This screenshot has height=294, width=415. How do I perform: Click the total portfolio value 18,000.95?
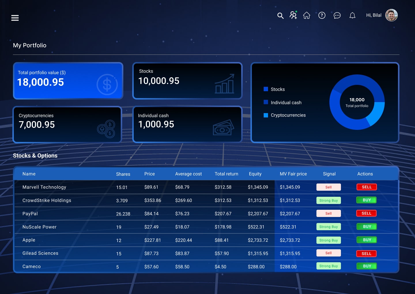click(x=41, y=82)
